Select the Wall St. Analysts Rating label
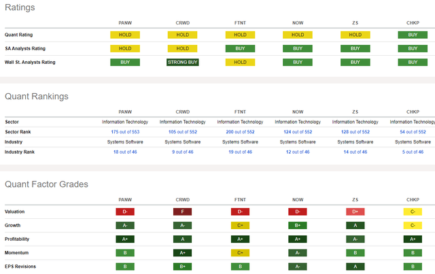Screen dimensions: 435x274 tap(30, 62)
